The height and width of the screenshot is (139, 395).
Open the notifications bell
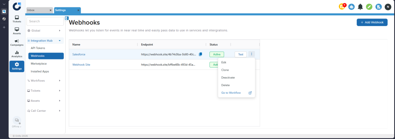point(361,7)
